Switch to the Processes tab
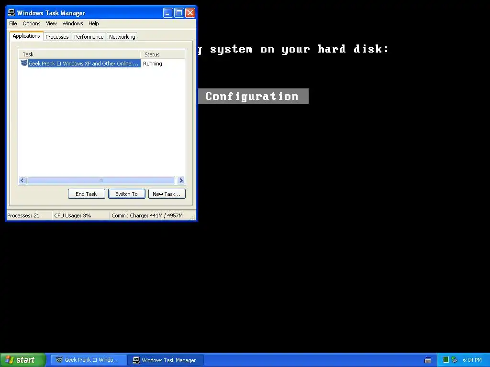 (x=57, y=37)
